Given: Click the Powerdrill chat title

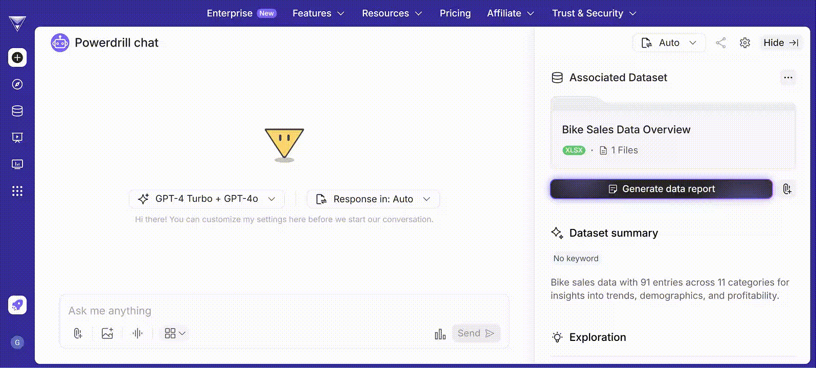Looking at the screenshot, I should [x=117, y=43].
